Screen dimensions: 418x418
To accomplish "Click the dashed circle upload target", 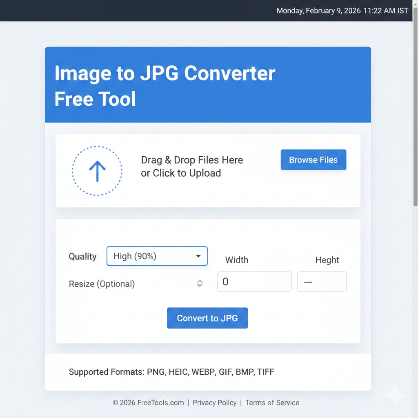I will click(97, 171).
